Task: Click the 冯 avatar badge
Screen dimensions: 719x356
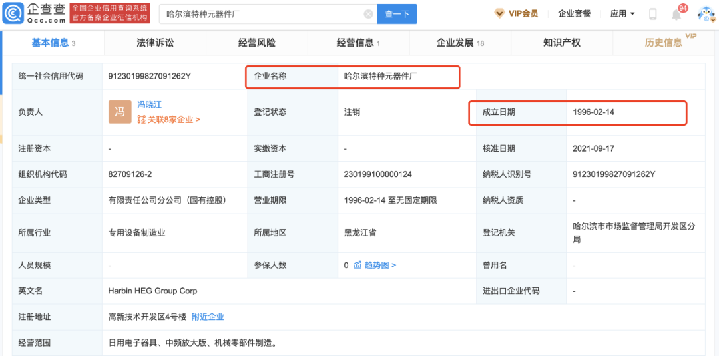Action: (120, 112)
